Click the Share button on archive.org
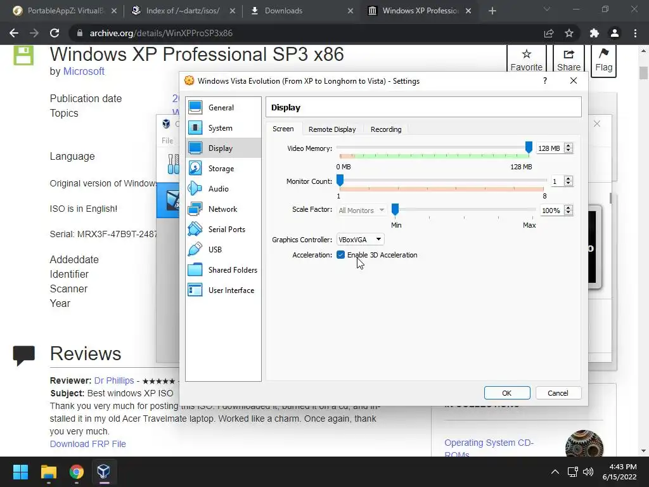This screenshot has width=649, height=487. [569, 60]
